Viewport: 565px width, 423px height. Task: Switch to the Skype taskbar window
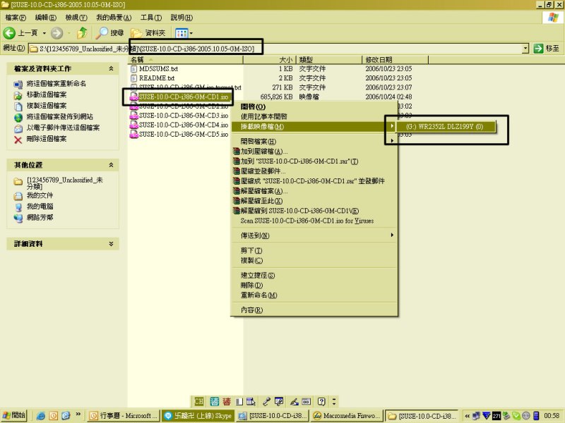198,416
